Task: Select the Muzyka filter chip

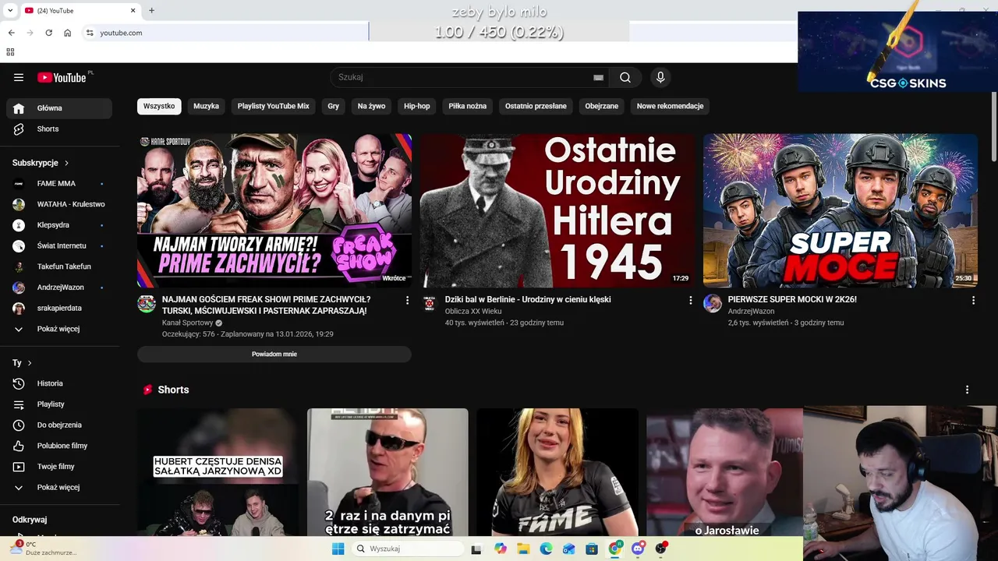Action: pyautogui.click(x=207, y=106)
